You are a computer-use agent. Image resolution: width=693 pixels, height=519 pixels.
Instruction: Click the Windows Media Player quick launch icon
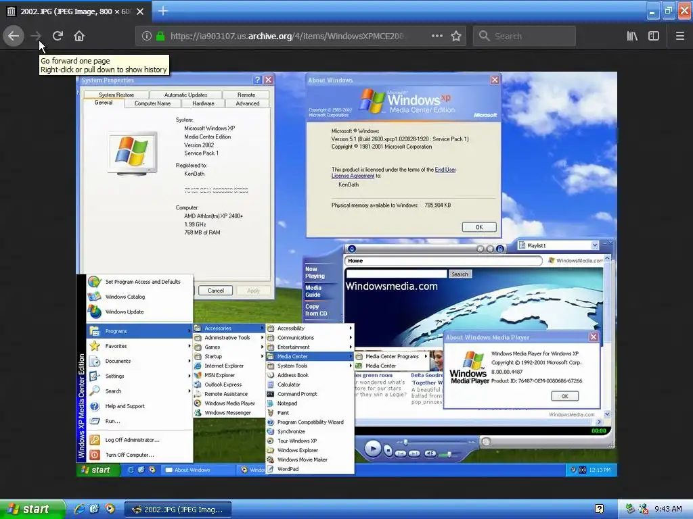click(110, 509)
